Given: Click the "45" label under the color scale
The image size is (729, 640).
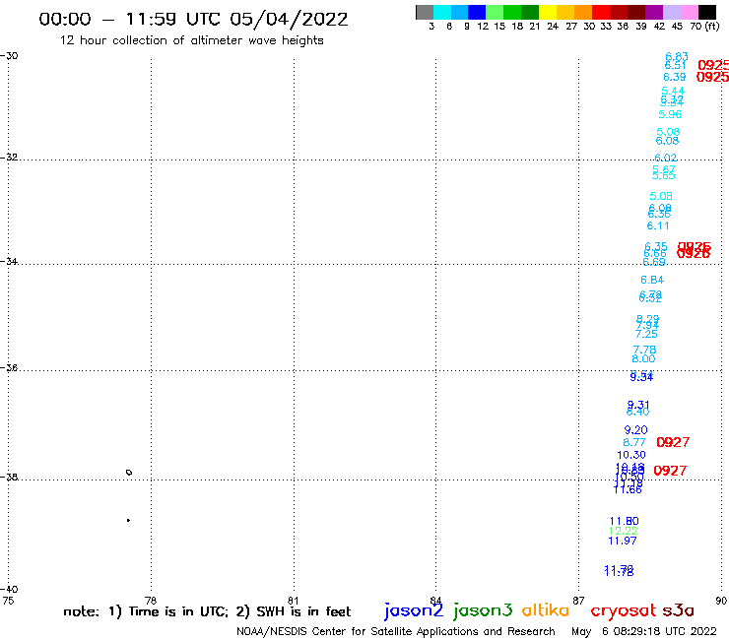Looking at the screenshot, I should click(677, 26).
